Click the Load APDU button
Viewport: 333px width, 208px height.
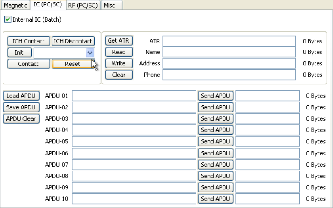coord(21,96)
